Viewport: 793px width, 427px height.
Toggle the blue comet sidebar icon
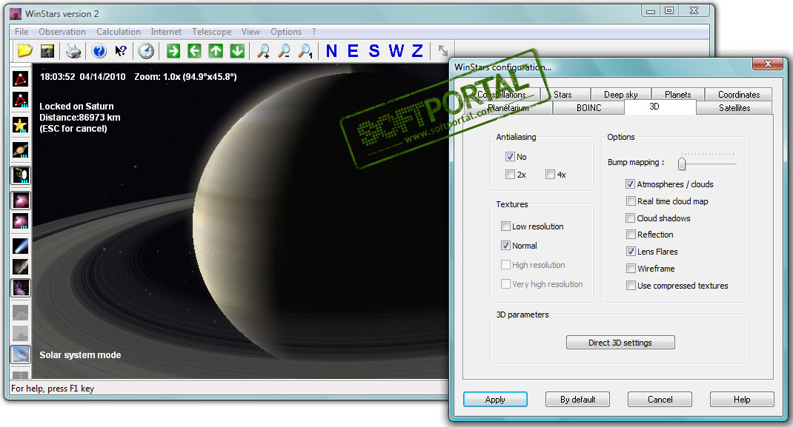click(20, 246)
